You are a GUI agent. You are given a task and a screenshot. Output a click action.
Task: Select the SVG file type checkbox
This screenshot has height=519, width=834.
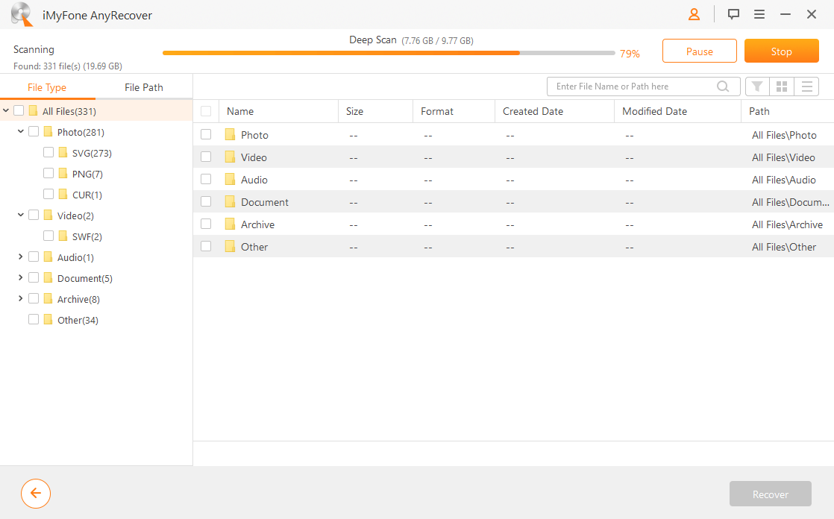pyautogui.click(x=48, y=152)
